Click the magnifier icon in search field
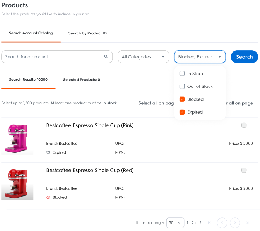 pos(106,57)
